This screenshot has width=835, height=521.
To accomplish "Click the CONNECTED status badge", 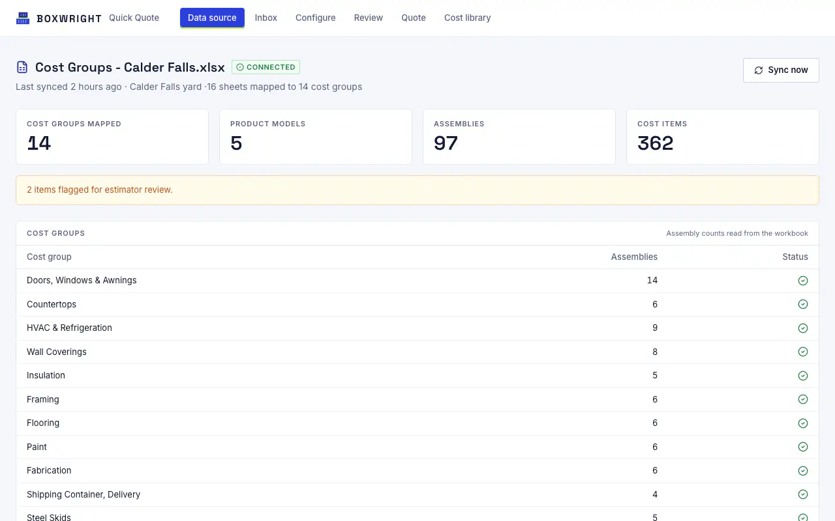I will pyautogui.click(x=266, y=67).
